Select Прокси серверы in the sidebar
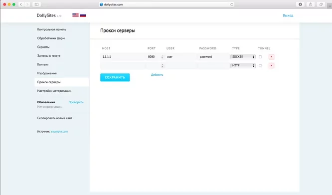This screenshot has width=332, height=195. click(62, 82)
